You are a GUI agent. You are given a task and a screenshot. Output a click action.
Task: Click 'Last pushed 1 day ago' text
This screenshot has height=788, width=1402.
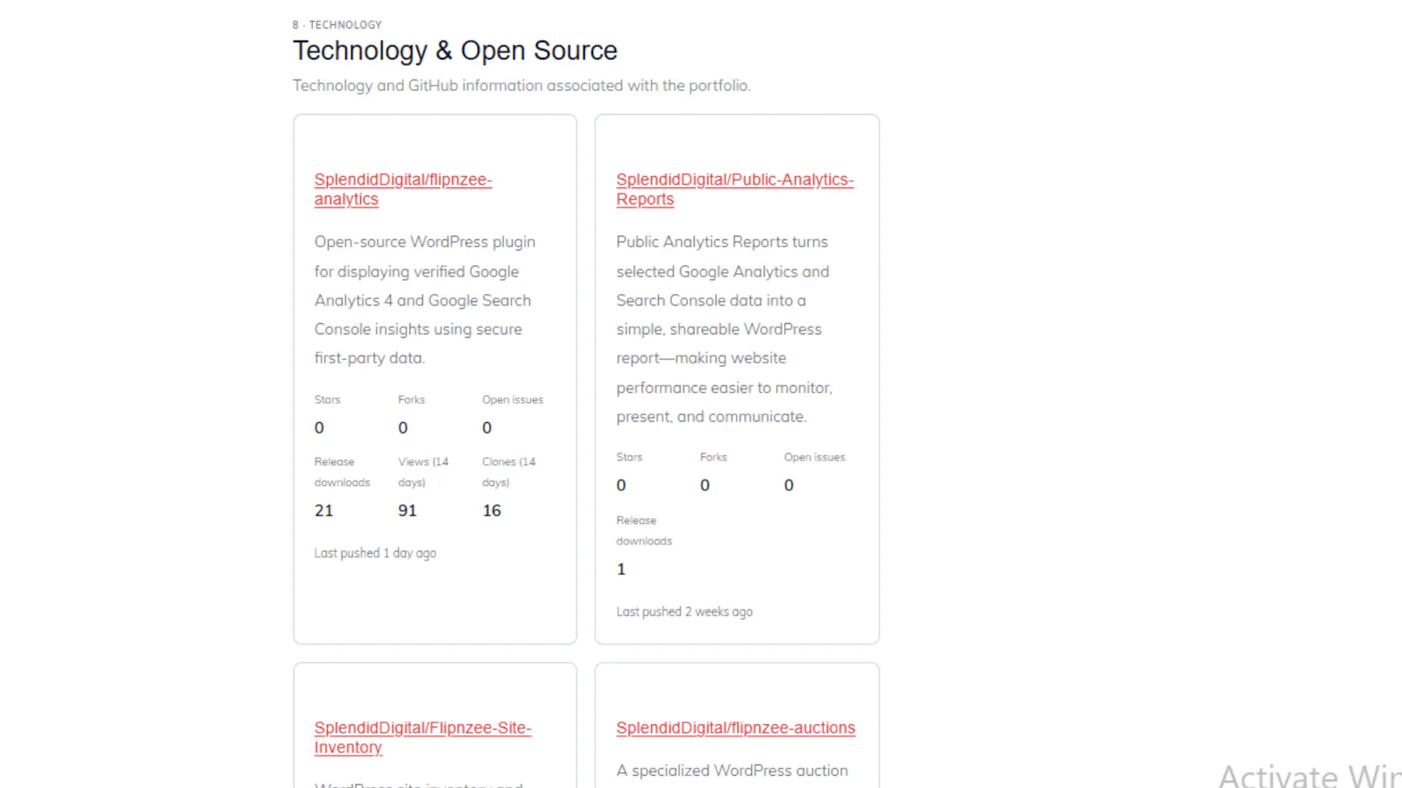(x=375, y=553)
